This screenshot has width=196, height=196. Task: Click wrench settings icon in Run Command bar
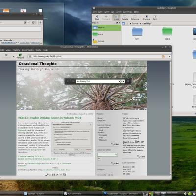[68, 81]
